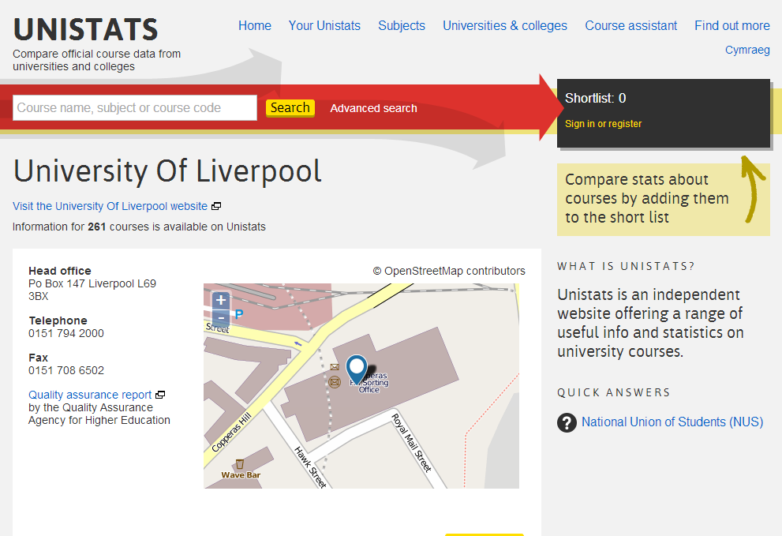Click the course search input field
The width and height of the screenshot is (782, 536).
click(x=135, y=108)
